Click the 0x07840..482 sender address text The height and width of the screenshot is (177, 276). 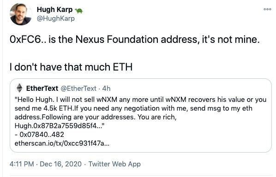tap(39, 135)
